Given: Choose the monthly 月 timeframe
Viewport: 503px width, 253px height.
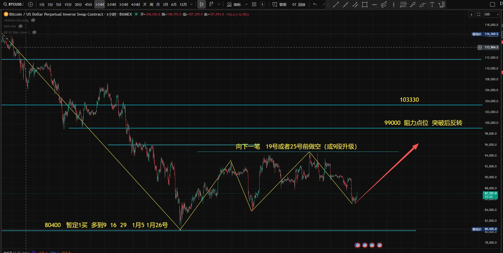Looking at the screenshot, I should [x=158, y=5].
